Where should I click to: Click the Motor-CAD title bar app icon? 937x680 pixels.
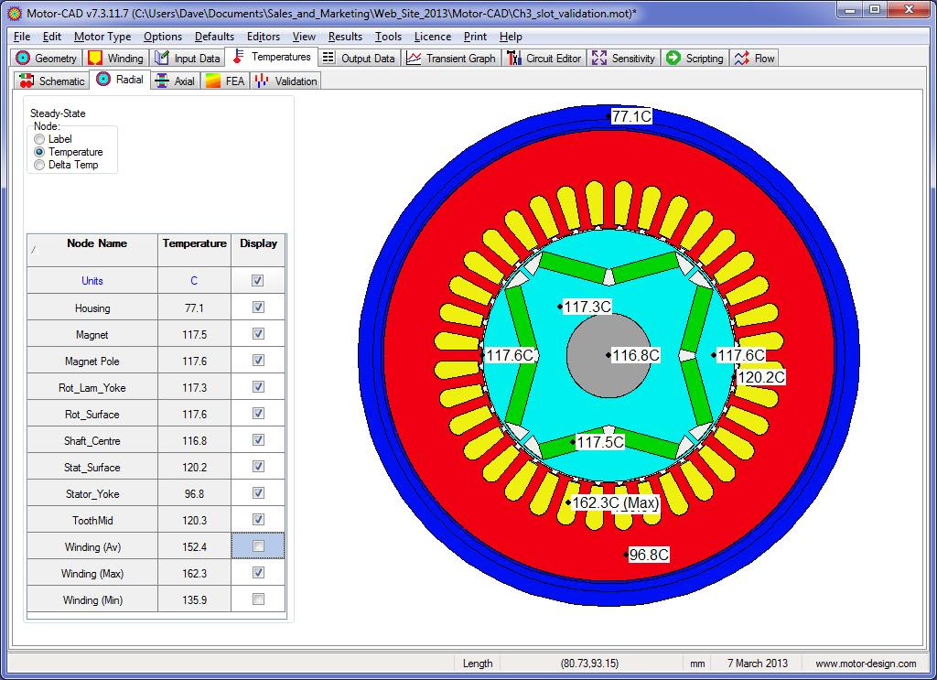click(15, 13)
